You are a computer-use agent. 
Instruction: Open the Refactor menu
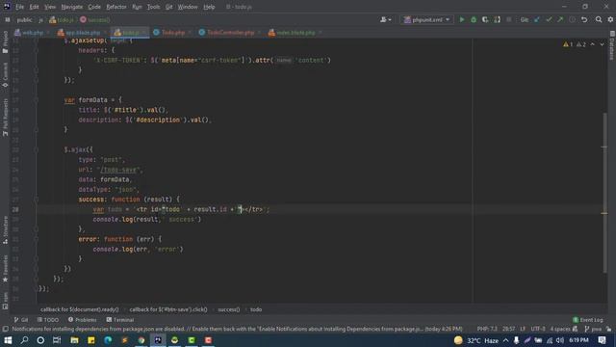tap(116, 7)
